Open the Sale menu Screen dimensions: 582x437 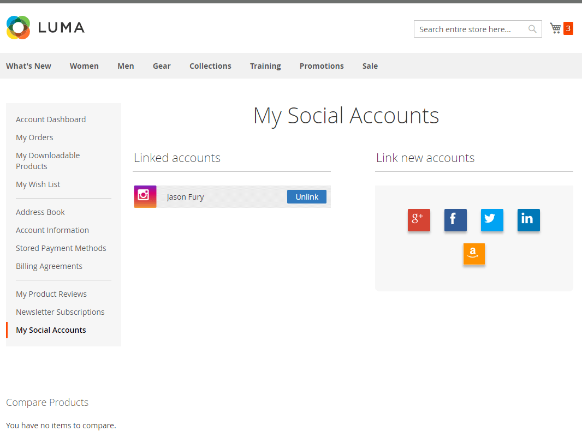[x=370, y=66]
